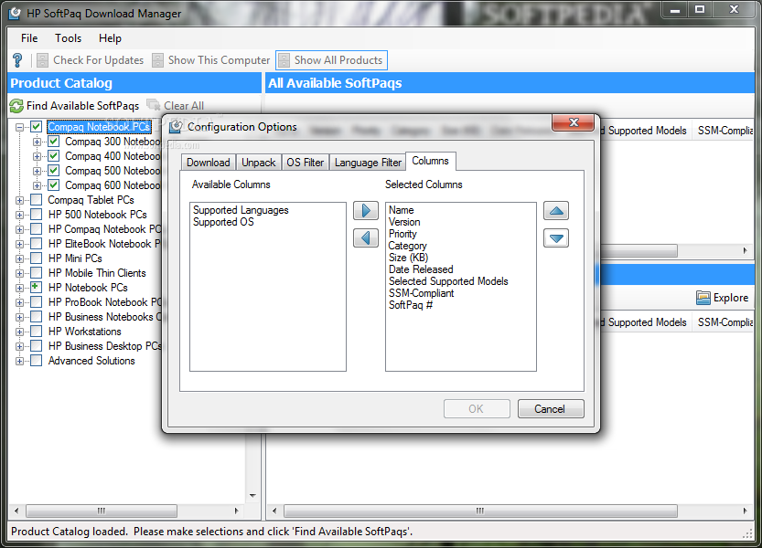Screen dimensions: 762x548
Task: Click the right arrow to add column
Action: pyautogui.click(x=366, y=211)
